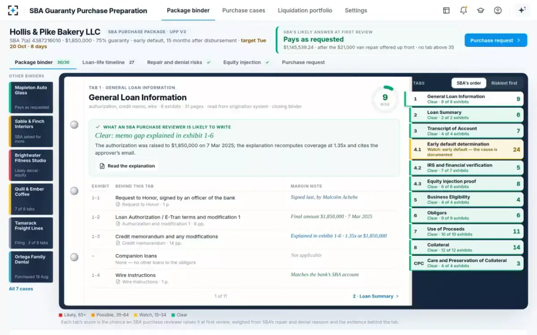The image size is (537, 335).
Task: Sort tabs by SBA's order
Action: [469, 83]
